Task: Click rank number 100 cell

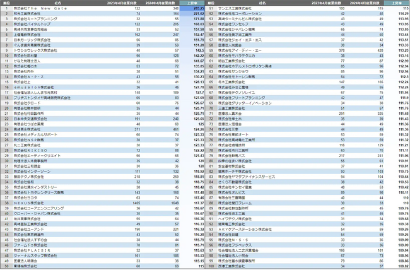Action: pyautogui.click(x=211, y=266)
